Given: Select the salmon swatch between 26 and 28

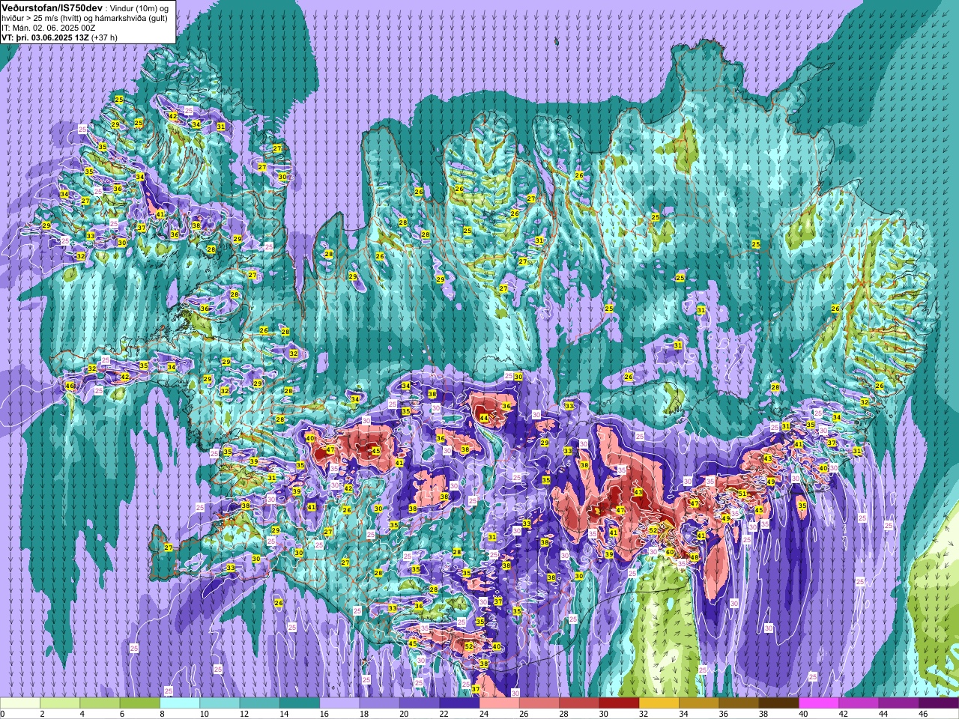Looking at the screenshot, I should pos(539,704).
